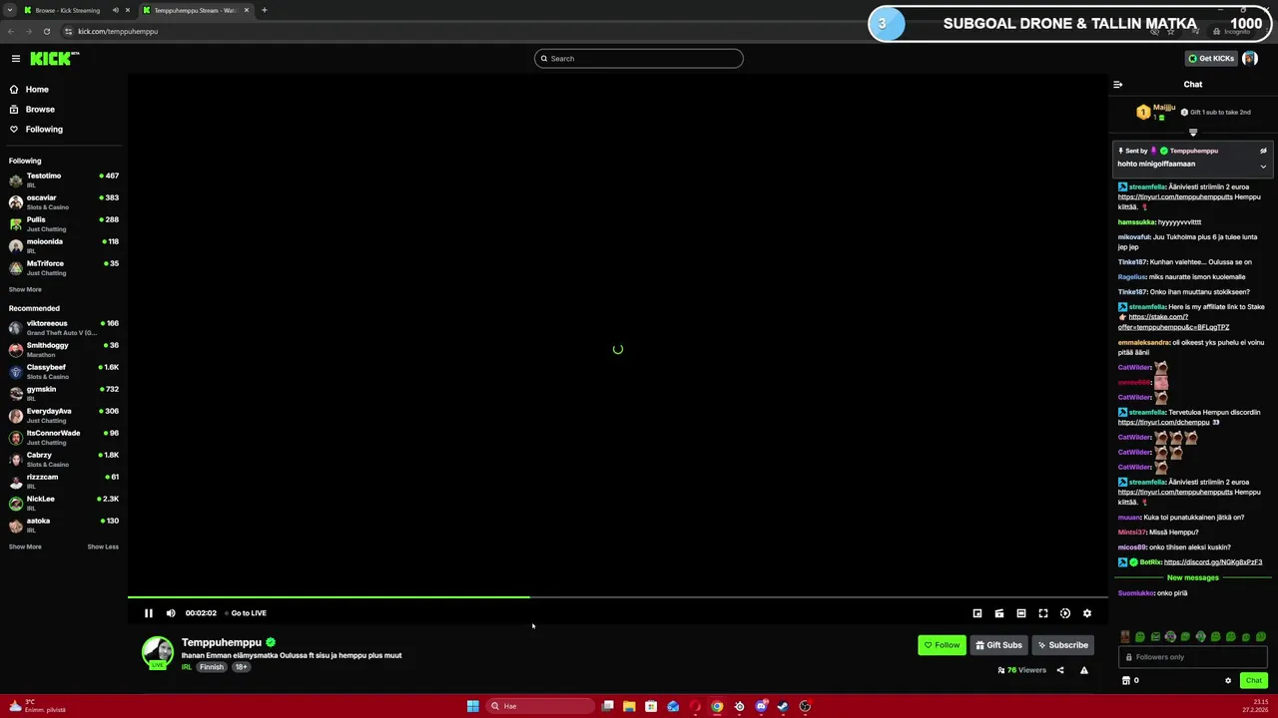Open NickLee recommended channel
Viewport: 1278px width, 718px height.
tap(64, 504)
